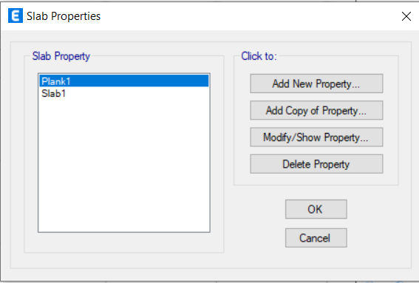The height and width of the screenshot is (283, 419).
Task: Select Slab1 in the slab property list
Action: click(x=124, y=93)
